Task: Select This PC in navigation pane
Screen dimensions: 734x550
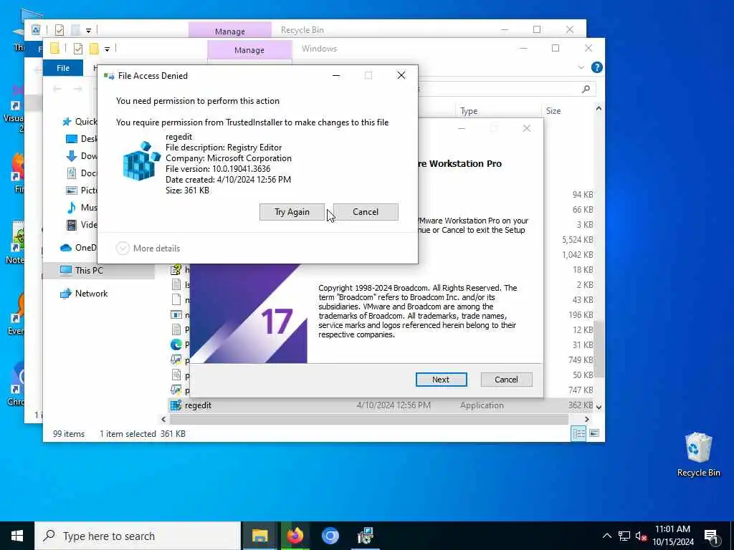Action: [89, 270]
